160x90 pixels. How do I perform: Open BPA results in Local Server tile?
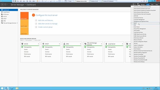tap(111, 56)
